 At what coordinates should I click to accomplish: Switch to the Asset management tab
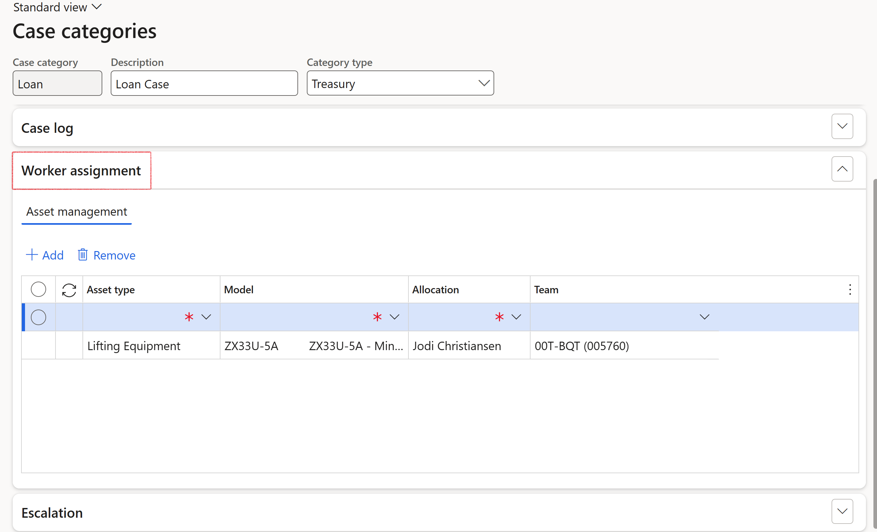point(77,212)
